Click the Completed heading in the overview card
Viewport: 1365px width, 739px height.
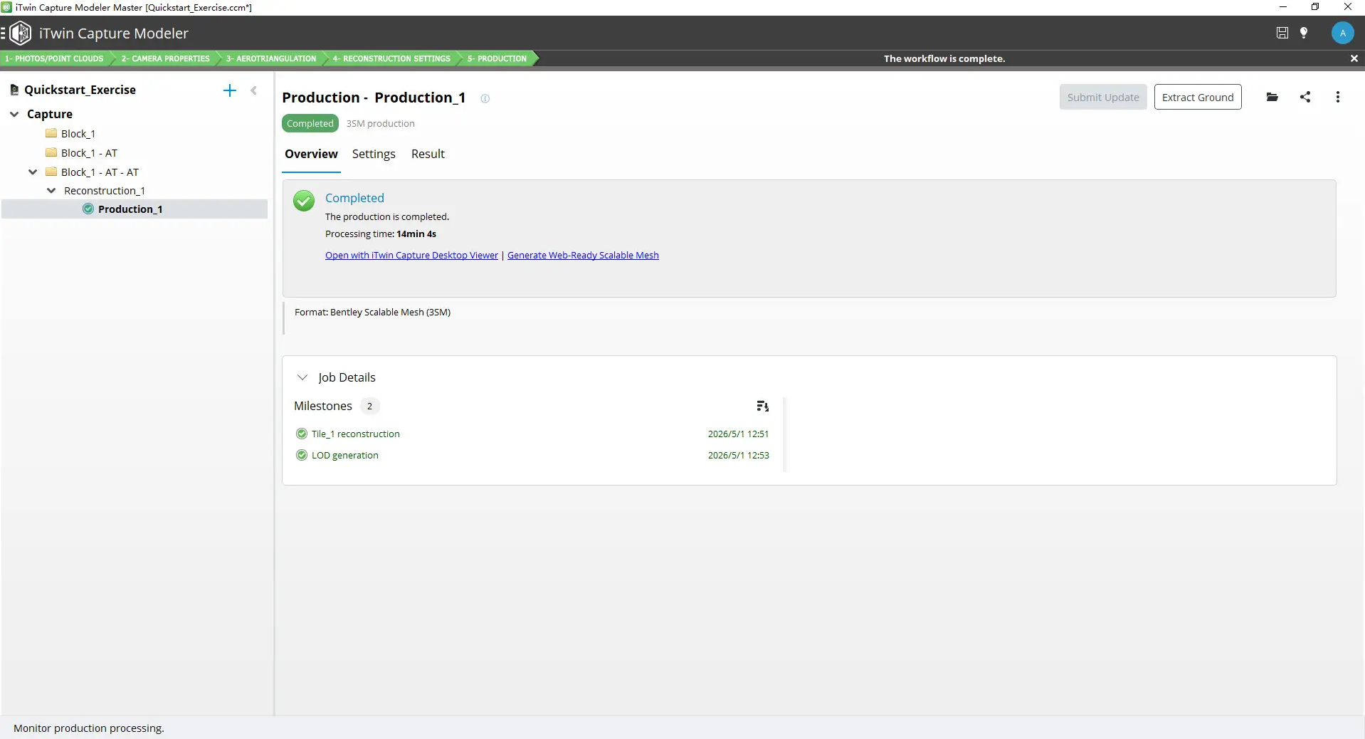click(x=354, y=198)
